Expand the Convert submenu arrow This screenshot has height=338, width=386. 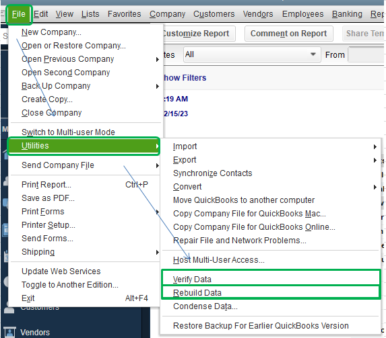click(375, 187)
